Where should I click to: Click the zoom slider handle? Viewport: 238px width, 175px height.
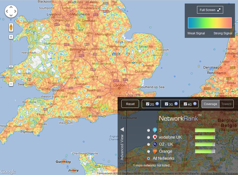click(x=11, y=67)
